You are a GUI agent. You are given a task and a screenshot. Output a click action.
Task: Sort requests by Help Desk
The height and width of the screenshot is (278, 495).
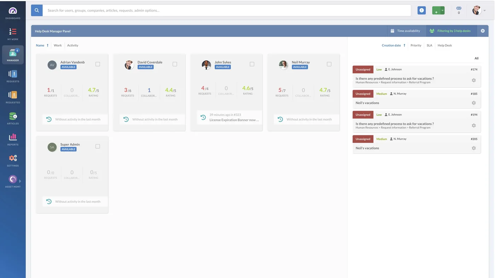pyautogui.click(x=445, y=45)
